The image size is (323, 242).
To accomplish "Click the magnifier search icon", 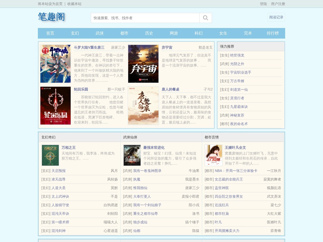I will coord(205,18).
